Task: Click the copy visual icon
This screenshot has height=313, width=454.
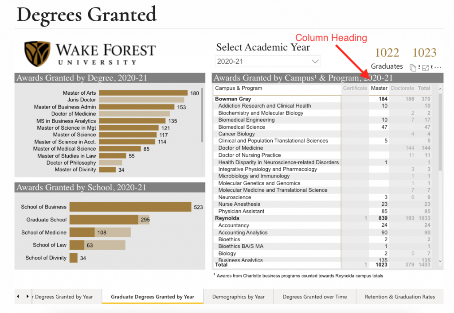Action: pos(413,68)
